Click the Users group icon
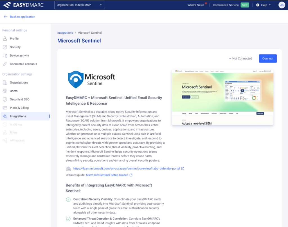 click(5, 91)
